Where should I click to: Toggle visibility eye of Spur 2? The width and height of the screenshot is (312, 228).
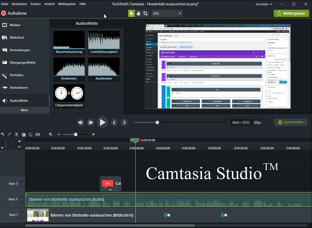point(22,197)
